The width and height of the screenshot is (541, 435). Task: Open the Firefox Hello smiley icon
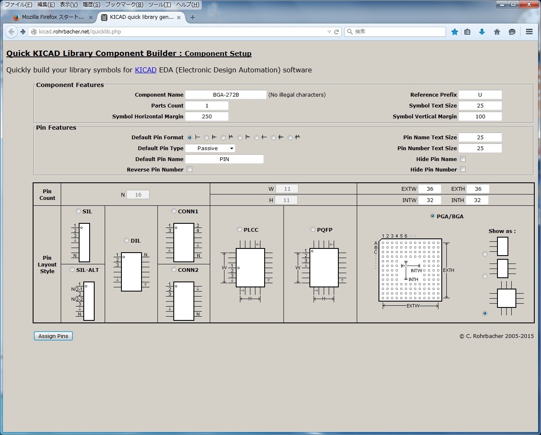click(x=512, y=31)
